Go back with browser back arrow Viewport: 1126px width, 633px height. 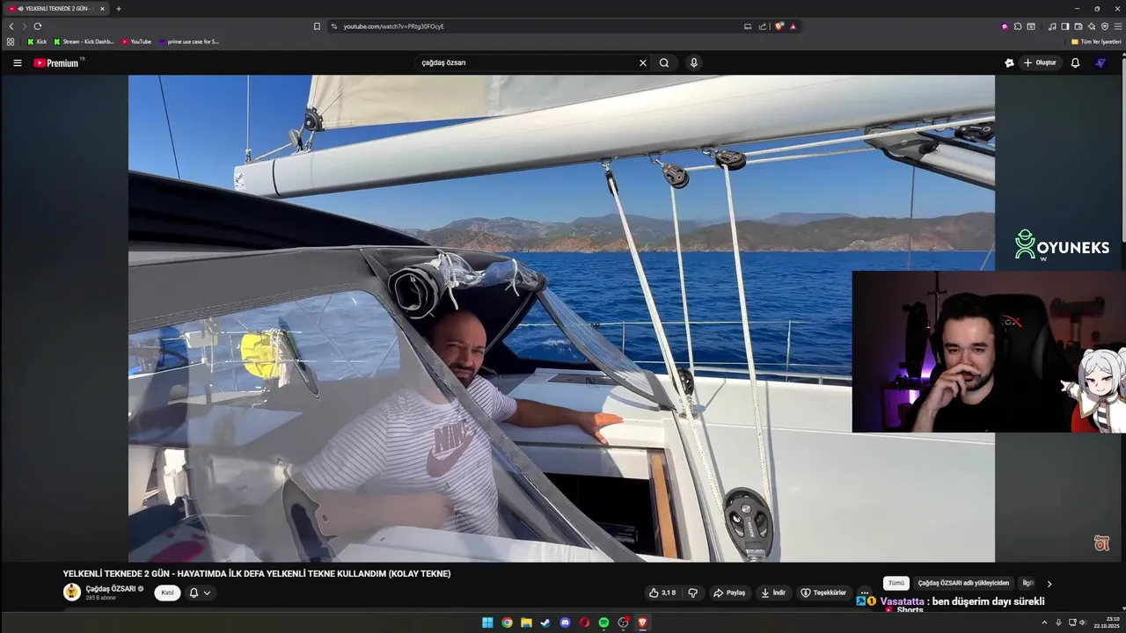click(x=11, y=26)
